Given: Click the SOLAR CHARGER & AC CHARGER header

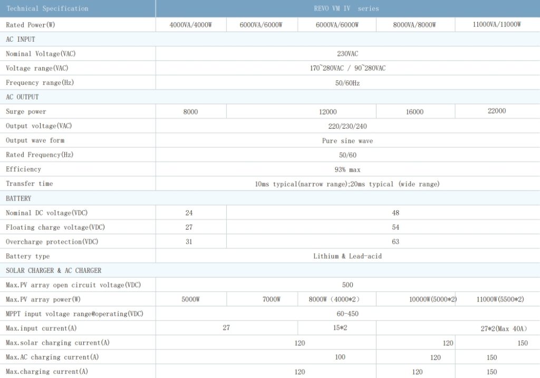Looking at the screenshot, I should [54, 271].
